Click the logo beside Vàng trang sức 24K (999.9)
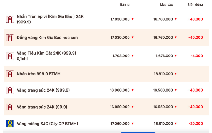This screenshot has width=212, height=133. 10,90
